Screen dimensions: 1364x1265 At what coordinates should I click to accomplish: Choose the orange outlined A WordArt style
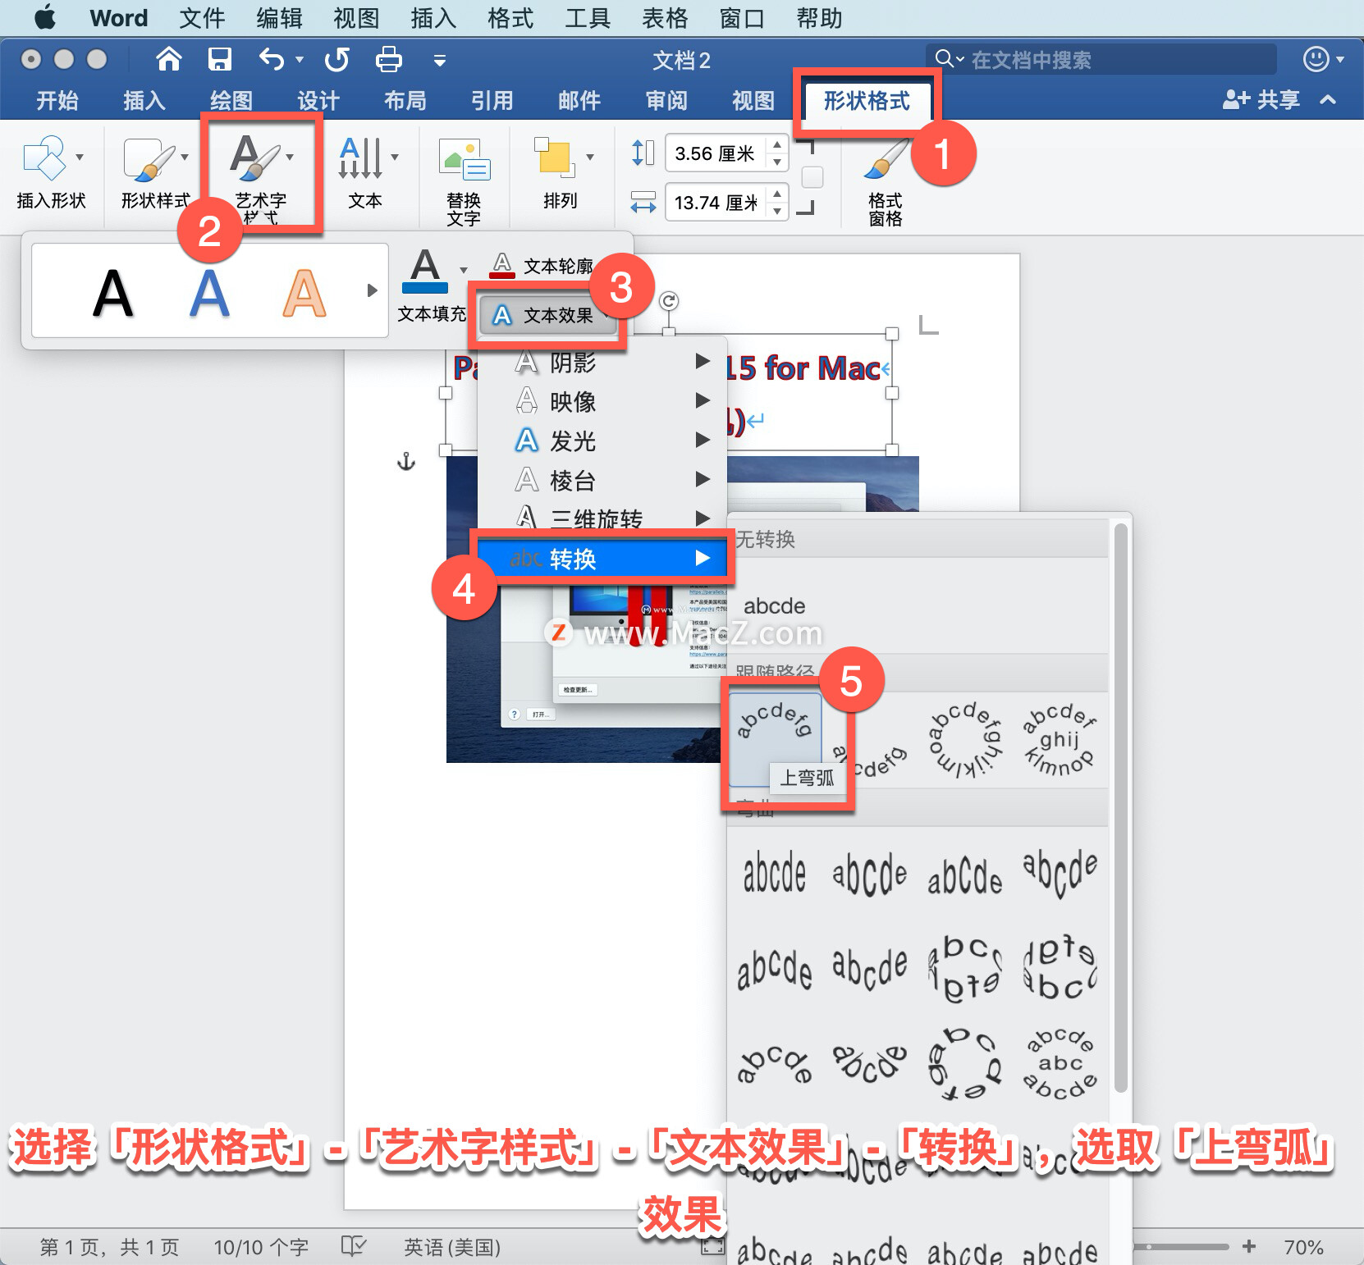(304, 293)
